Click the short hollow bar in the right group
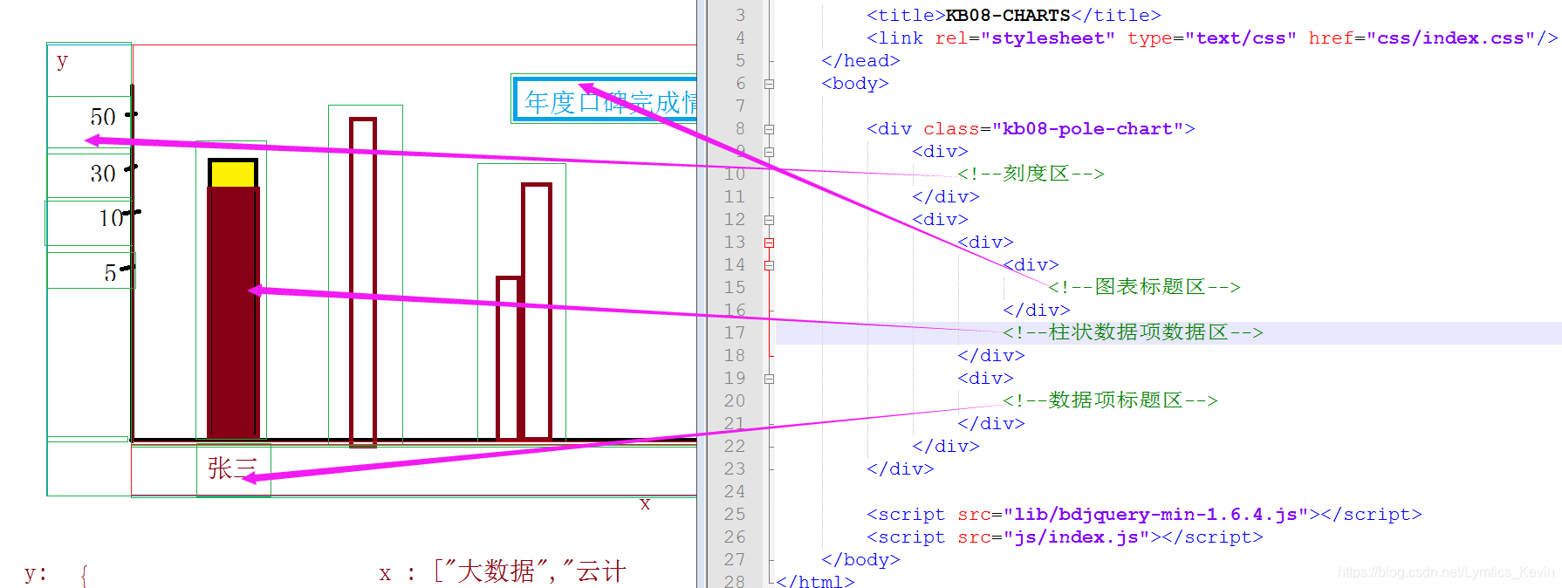The image size is (1562, 588). coord(508,359)
